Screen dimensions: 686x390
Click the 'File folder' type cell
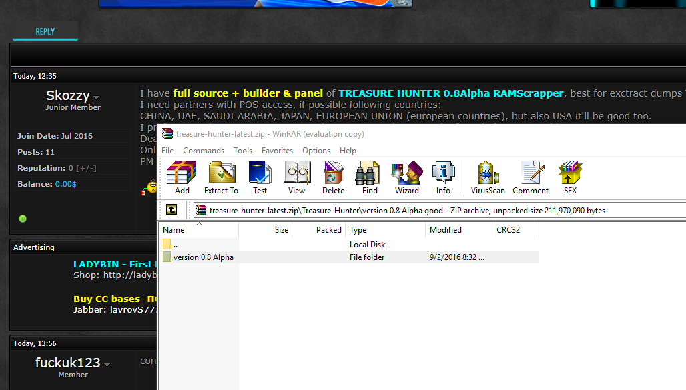pos(366,257)
